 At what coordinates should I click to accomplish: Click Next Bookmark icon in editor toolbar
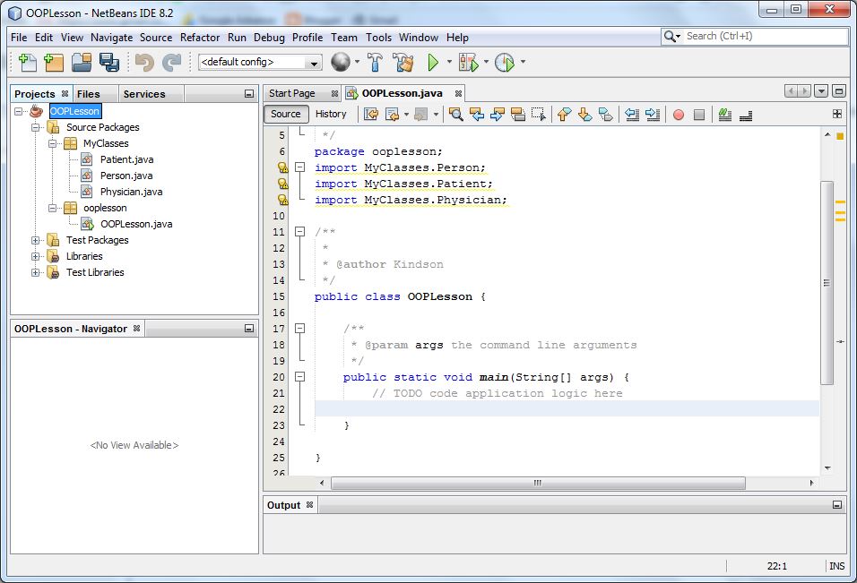tap(584, 114)
